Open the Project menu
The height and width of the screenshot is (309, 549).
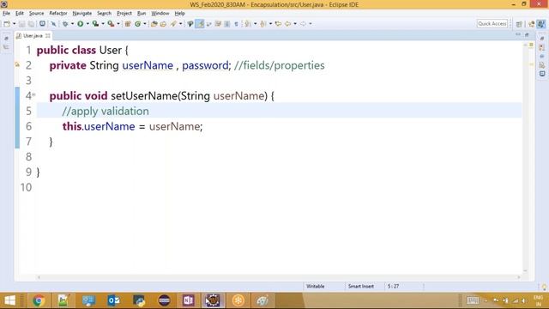tap(124, 14)
